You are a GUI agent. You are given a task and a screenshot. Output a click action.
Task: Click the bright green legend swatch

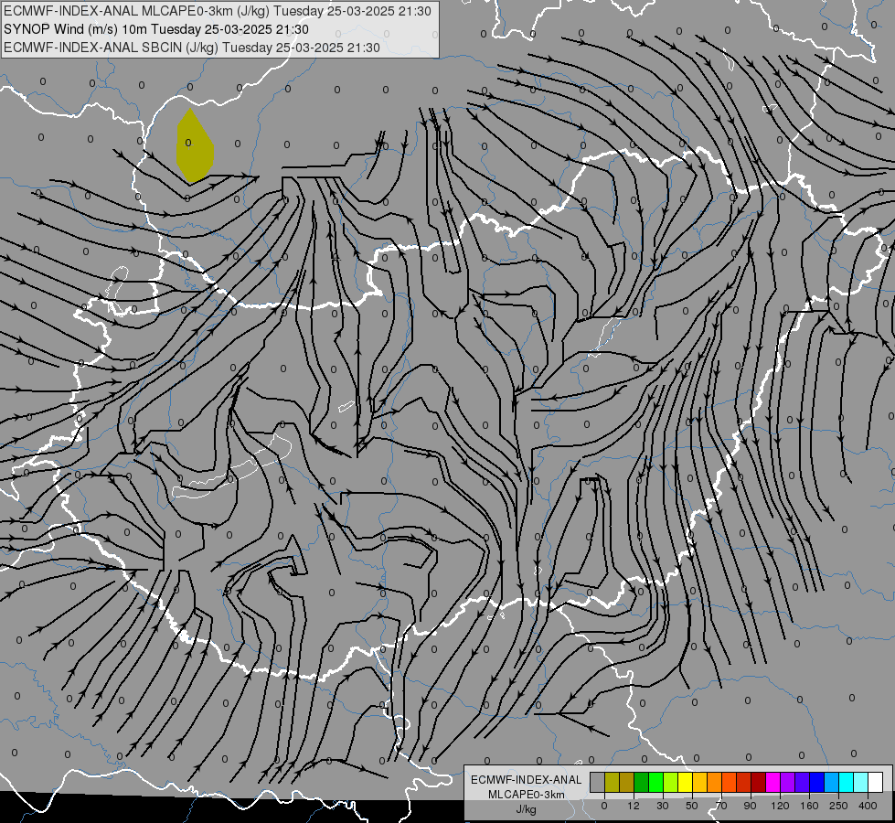click(656, 782)
